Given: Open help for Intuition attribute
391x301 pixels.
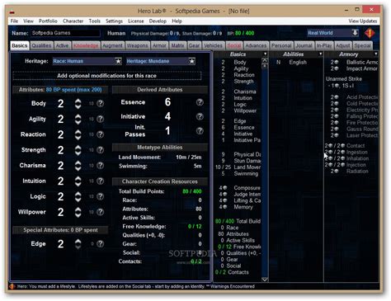Looking at the screenshot, I should [101, 181].
